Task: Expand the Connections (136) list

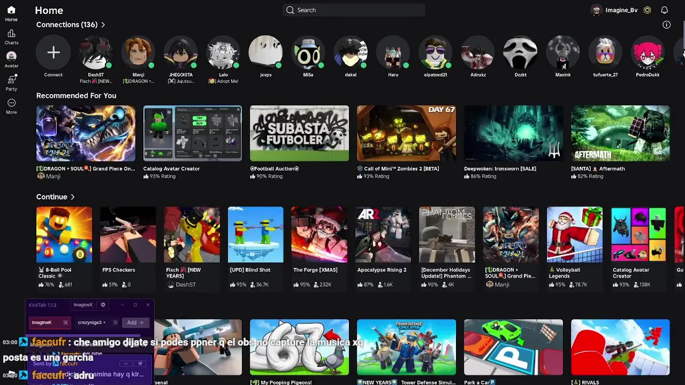Action: point(71,25)
